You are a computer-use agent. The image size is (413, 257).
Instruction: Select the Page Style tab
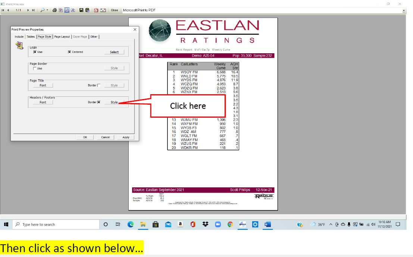click(44, 37)
